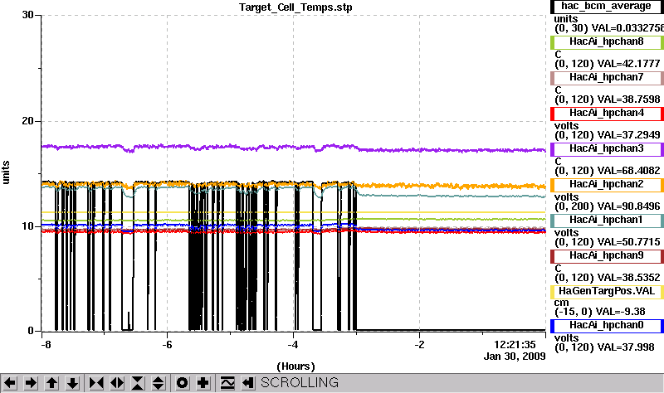Select the teal HacAi_hpchan1 legend button
Screen dimensions: 664x393
click(607, 220)
